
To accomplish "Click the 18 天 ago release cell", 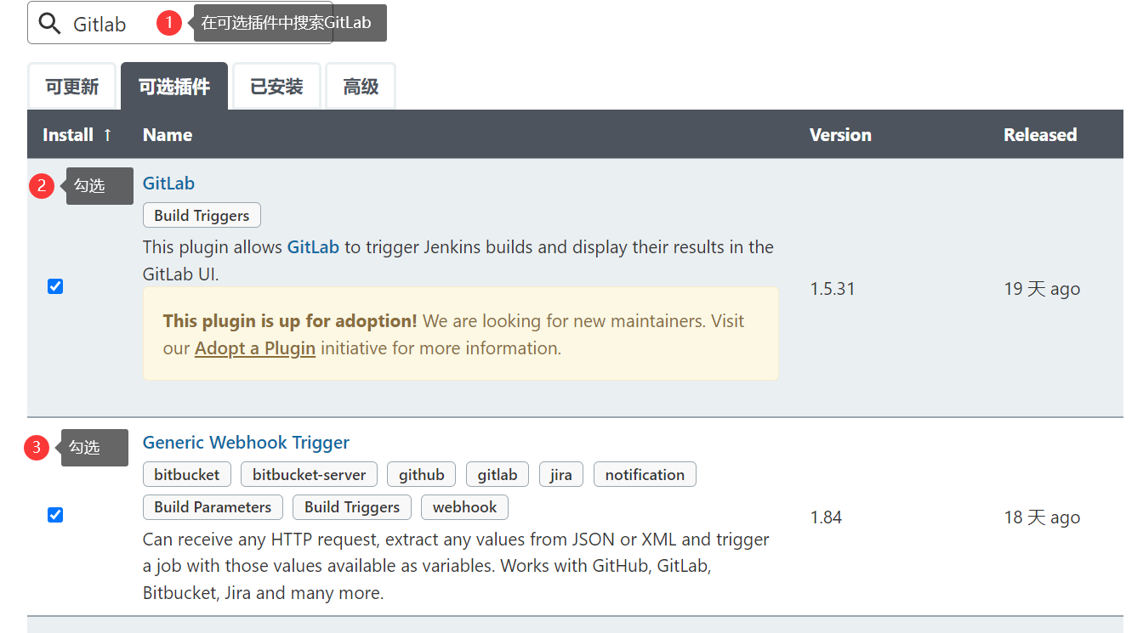I will [1042, 517].
